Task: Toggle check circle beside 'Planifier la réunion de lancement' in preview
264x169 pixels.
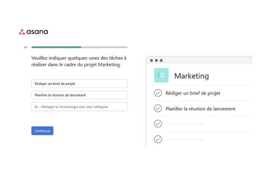Action: 158,108
